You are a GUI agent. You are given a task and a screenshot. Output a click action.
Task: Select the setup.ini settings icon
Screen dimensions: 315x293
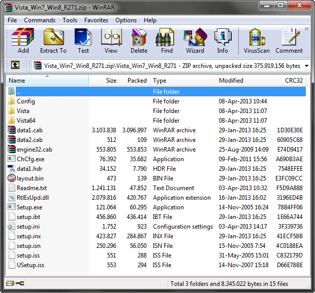pos(12,227)
